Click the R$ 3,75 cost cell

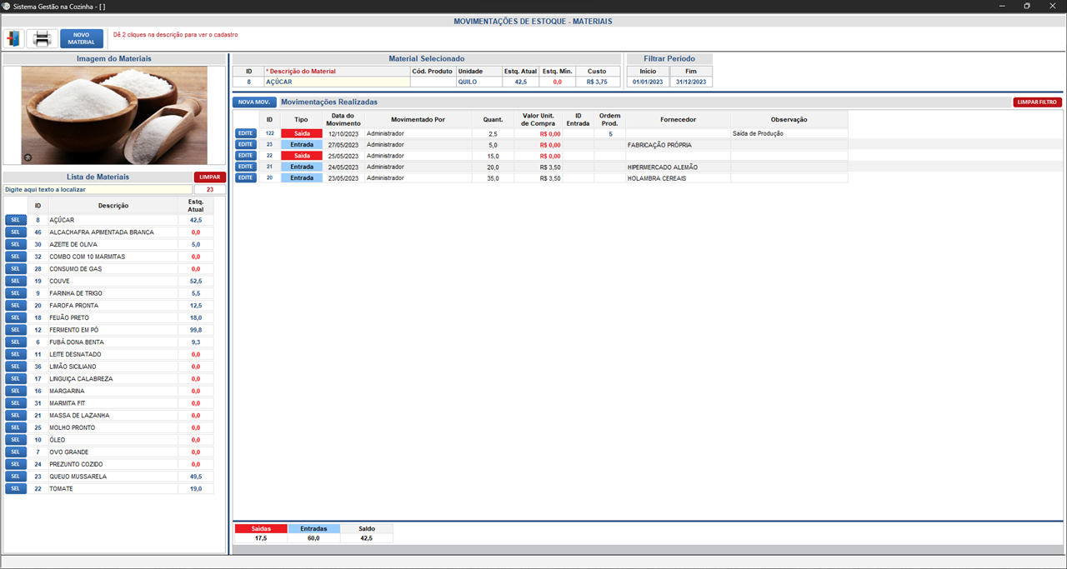[598, 82]
